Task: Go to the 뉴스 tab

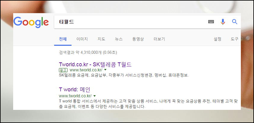Action: coord(119,39)
